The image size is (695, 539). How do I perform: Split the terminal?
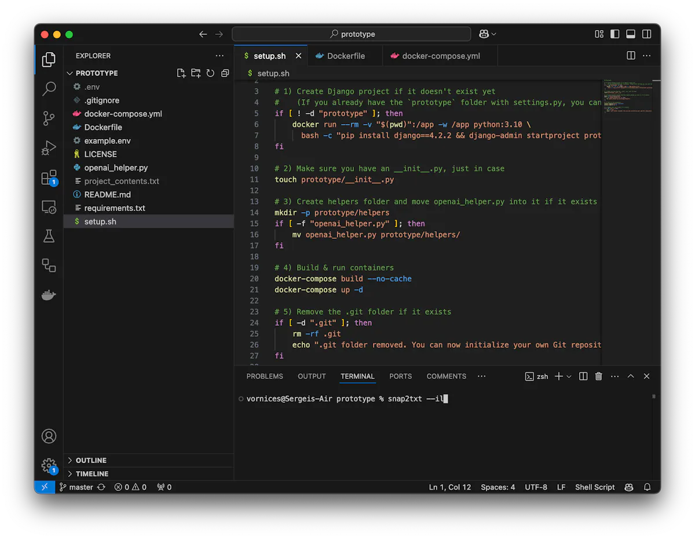583,376
